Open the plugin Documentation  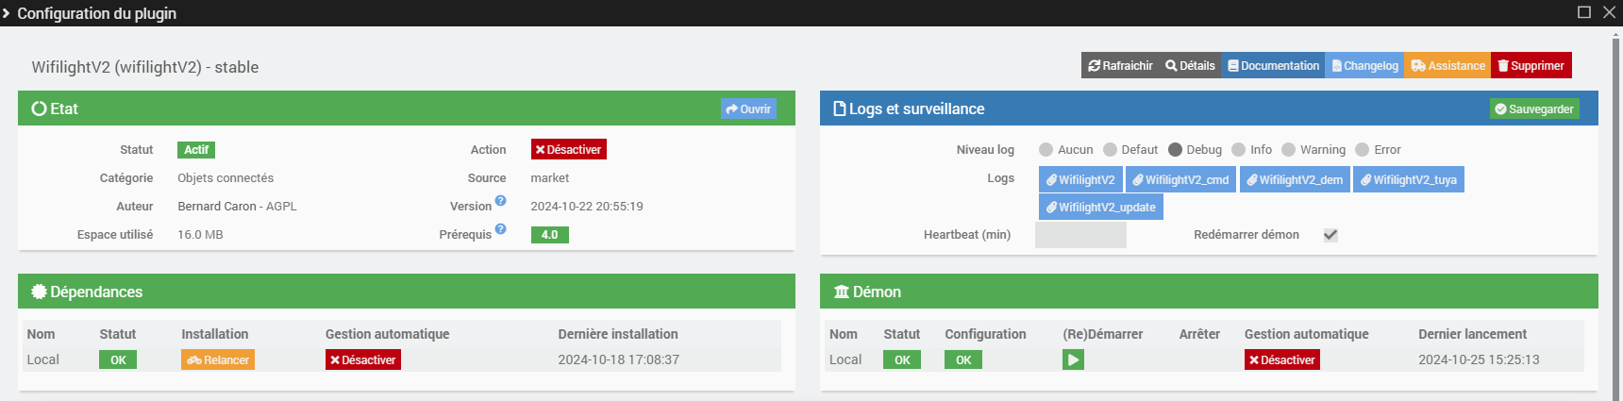pyautogui.click(x=1273, y=66)
